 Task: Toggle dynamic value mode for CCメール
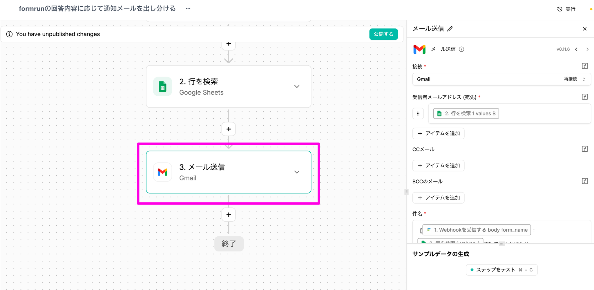click(x=585, y=149)
